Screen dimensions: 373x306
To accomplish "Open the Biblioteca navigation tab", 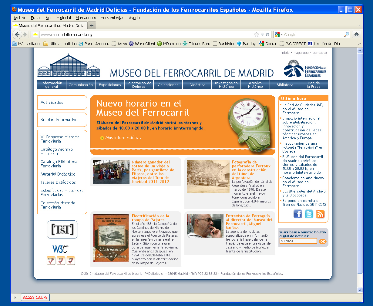I will [285, 85].
